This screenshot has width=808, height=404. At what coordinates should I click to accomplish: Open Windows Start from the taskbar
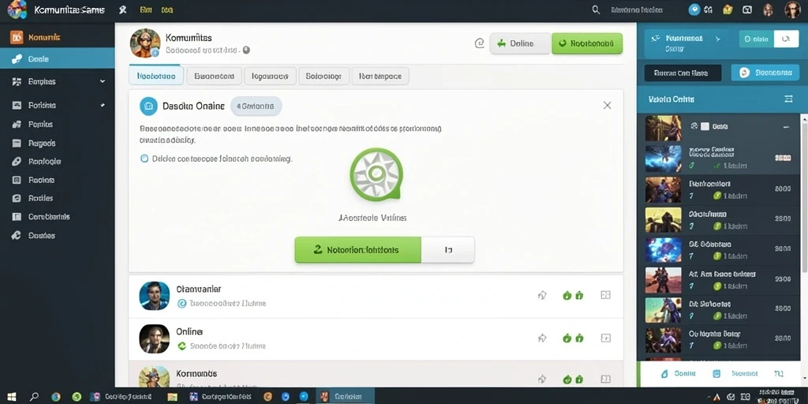click(11, 397)
